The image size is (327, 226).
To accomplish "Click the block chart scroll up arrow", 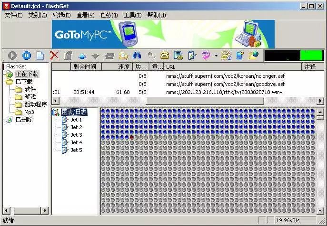I will (320, 112).
